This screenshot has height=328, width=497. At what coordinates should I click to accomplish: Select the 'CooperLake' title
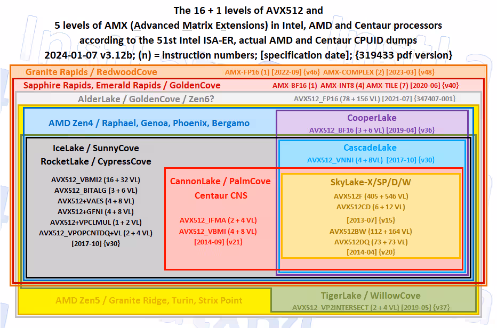[372, 118]
